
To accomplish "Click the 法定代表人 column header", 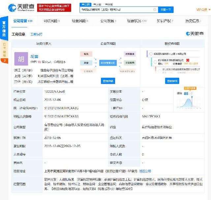I will (x=44, y=44).
